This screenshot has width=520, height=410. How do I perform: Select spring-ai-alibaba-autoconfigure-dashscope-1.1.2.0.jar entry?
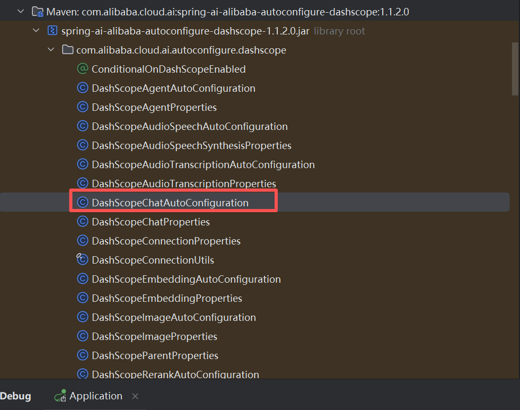click(x=186, y=31)
